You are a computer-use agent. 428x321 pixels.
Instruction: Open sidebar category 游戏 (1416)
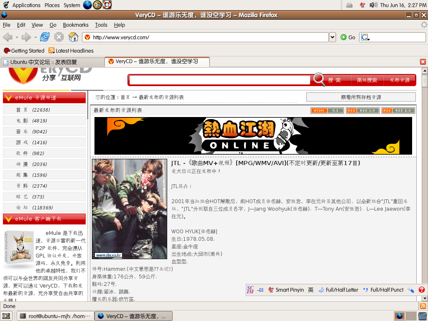coord(44,143)
